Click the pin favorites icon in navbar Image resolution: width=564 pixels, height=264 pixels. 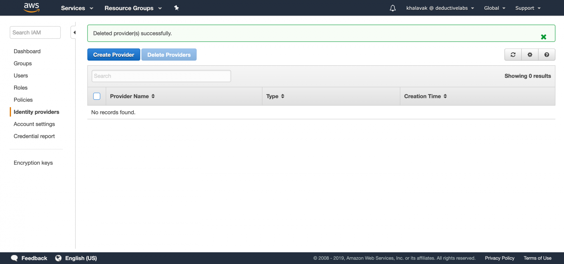coord(176,8)
